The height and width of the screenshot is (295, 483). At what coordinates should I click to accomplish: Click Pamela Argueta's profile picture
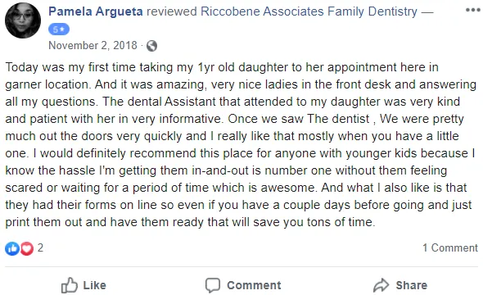[23, 20]
